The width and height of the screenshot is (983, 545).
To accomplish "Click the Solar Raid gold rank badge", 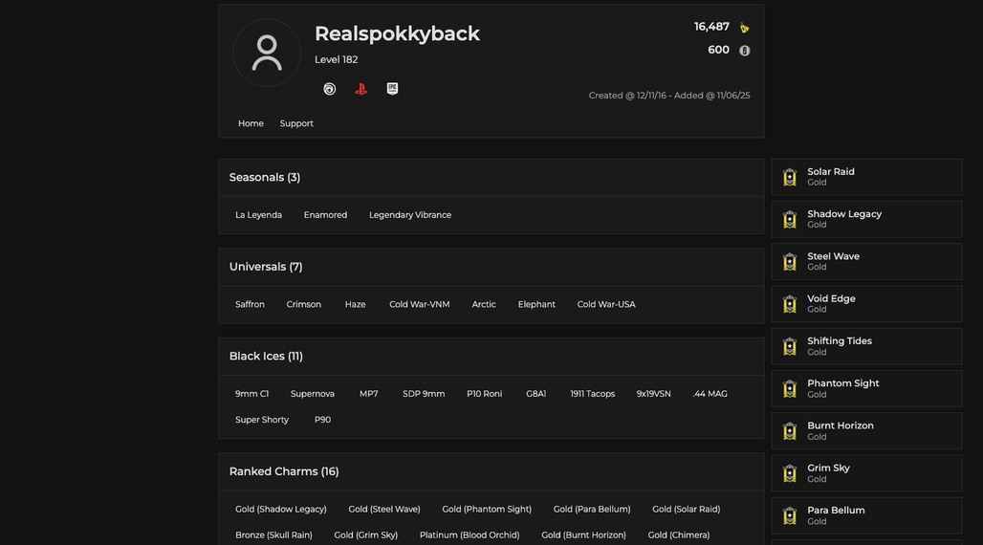I will pyautogui.click(x=790, y=177).
